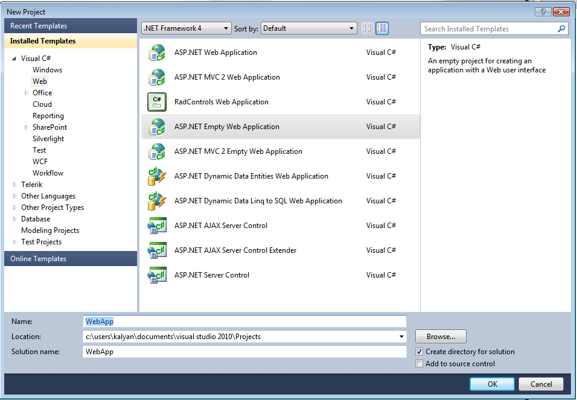Image resolution: width=577 pixels, height=400 pixels.
Task: Close the New Project dialog
Action: click(x=561, y=12)
